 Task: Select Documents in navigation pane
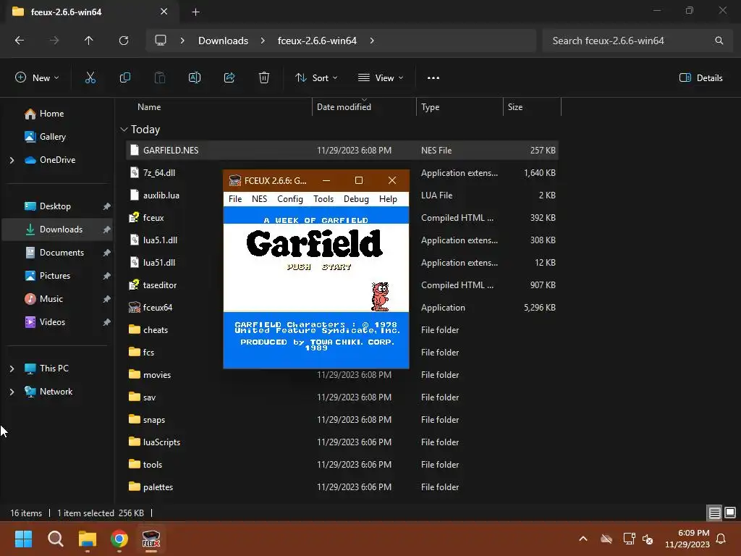[x=62, y=253]
